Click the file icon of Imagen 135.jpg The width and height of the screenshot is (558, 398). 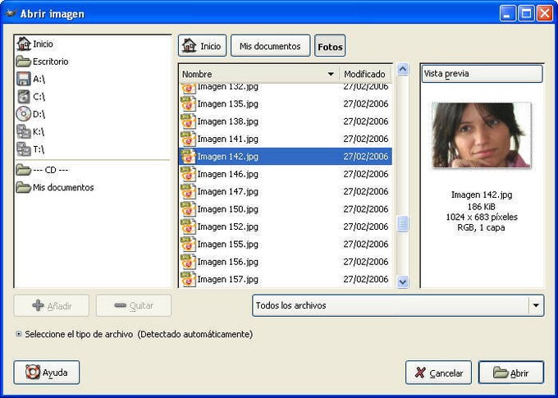pyautogui.click(x=188, y=103)
